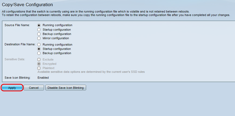Select Startup configuration as source file
Viewport: 235px width, 116px height.
pyautogui.click(x=39, y=30)
